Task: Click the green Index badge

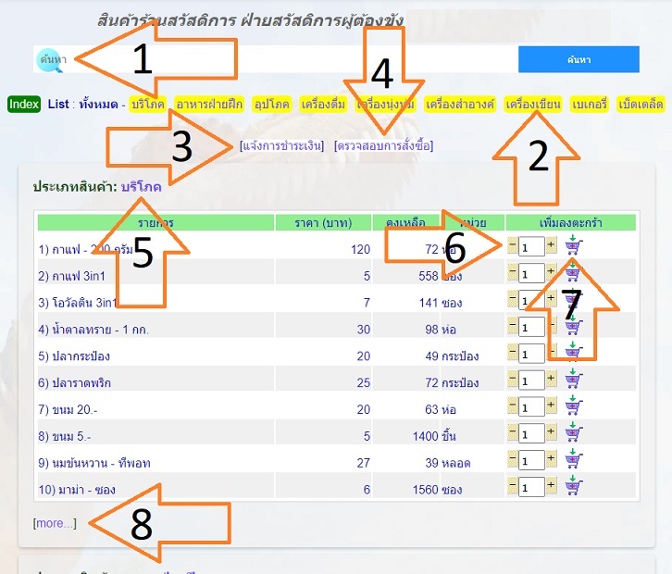Action: pyautogui.click(x=24, y=104)
